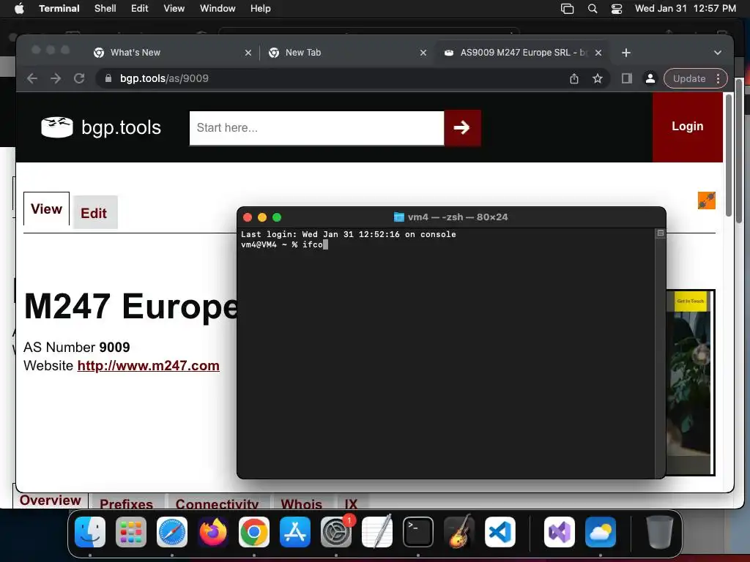Submit the bgp.tools search arrow
Screen dimensions: 750x562
[x=462, y=127]
